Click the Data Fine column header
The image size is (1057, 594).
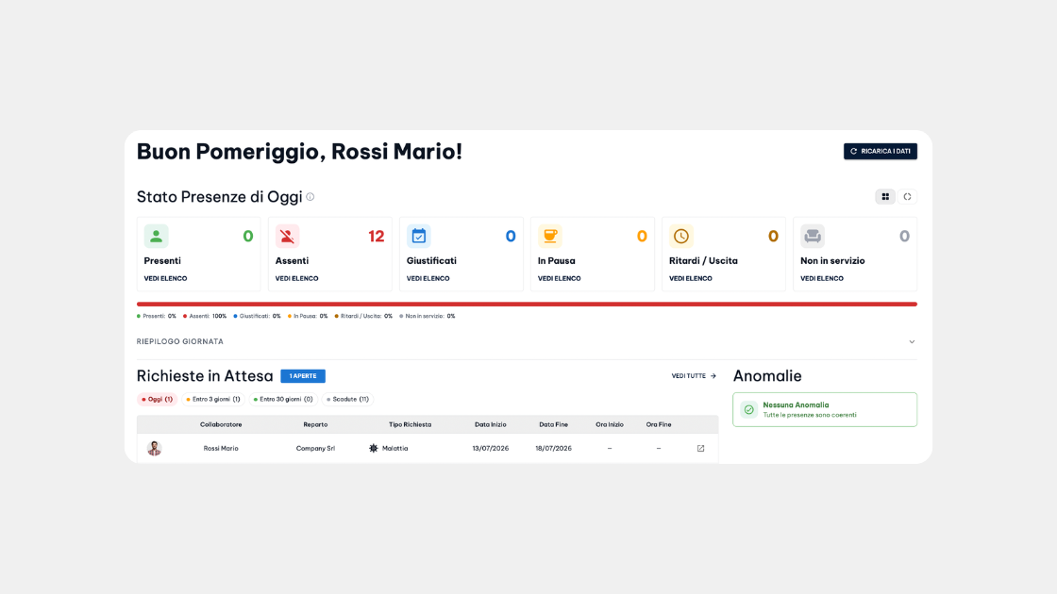(553, 424)
